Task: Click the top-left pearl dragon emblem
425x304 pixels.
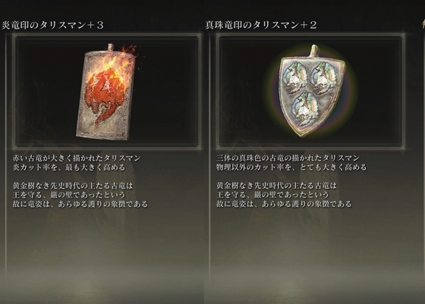Action: pyautogui.click(x=295, y=77)
